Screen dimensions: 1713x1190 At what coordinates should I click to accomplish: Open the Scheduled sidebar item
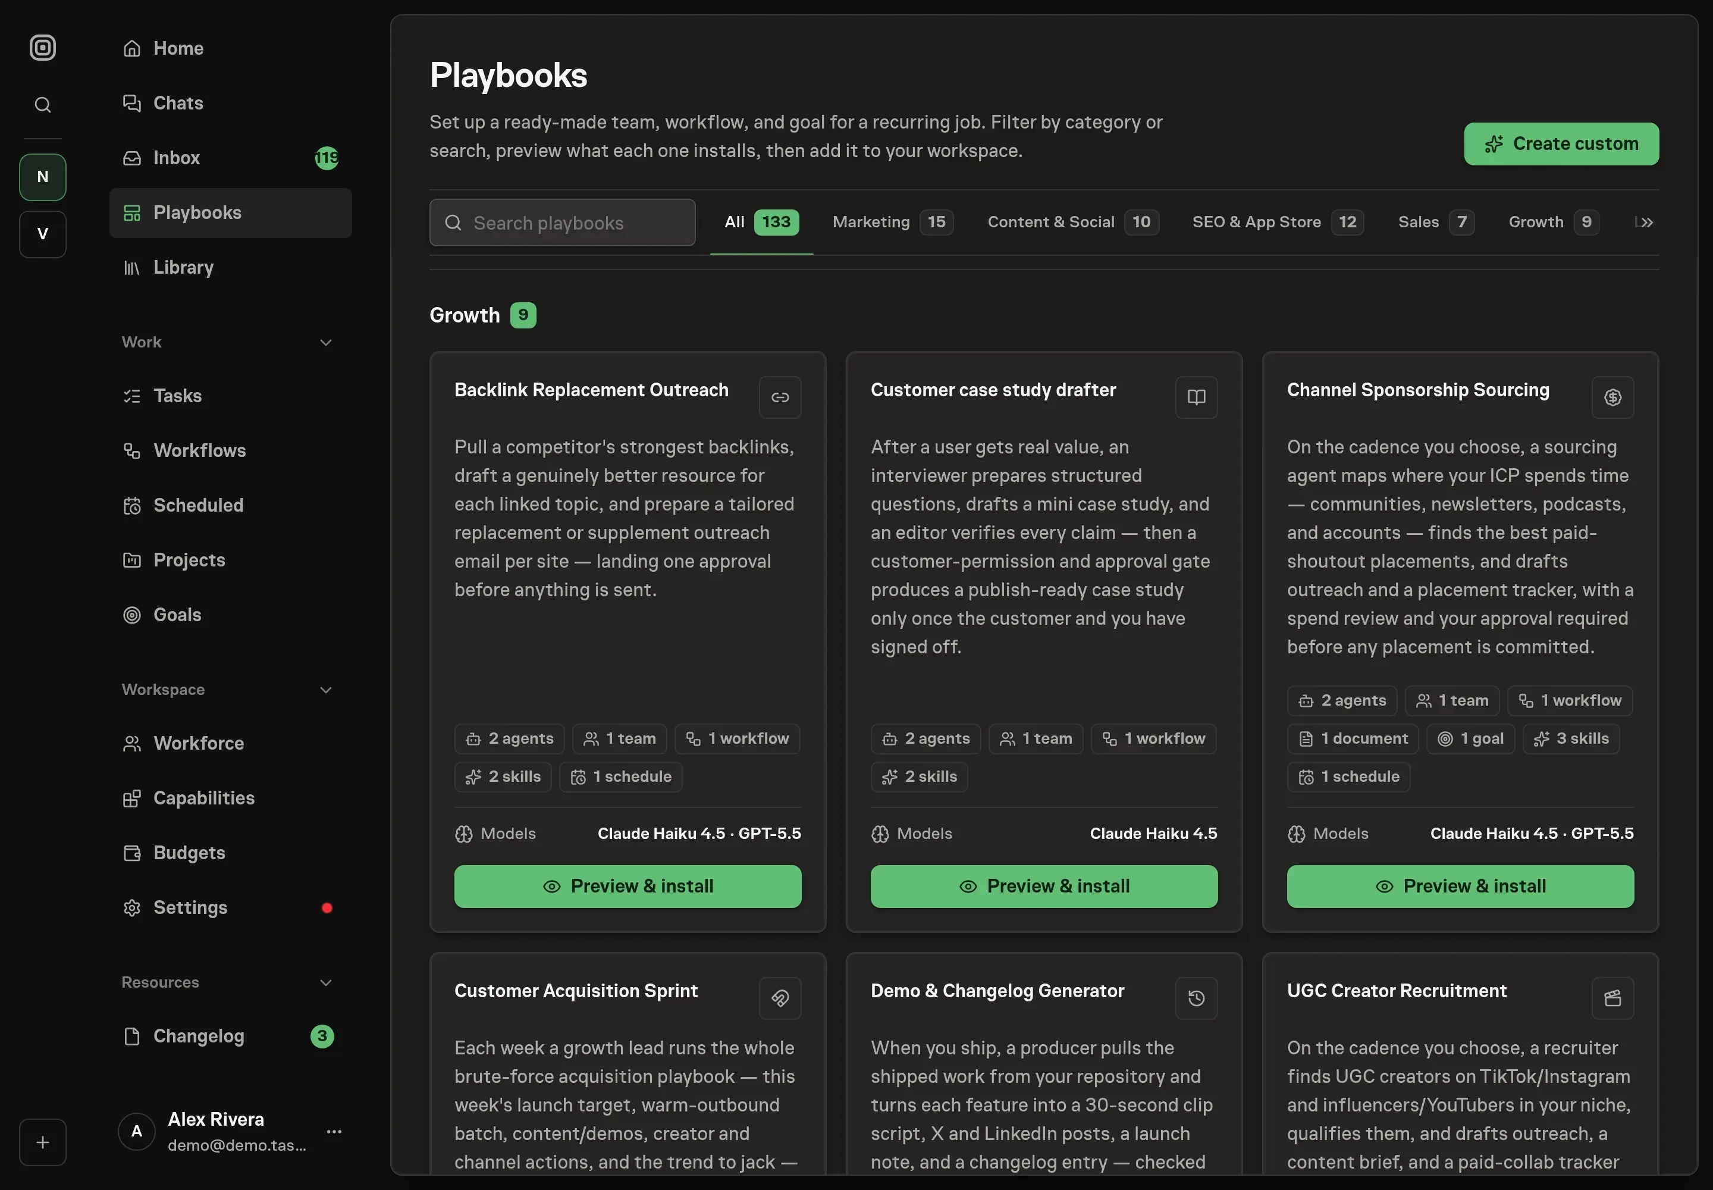pos(230,505)
